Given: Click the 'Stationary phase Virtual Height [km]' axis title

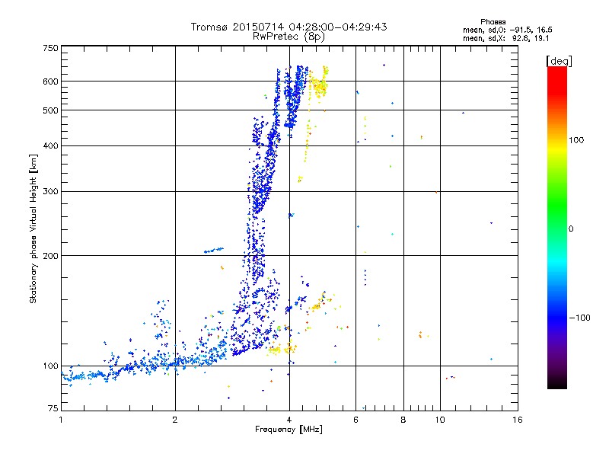Looking at the screenshot, I should point(33,228).
